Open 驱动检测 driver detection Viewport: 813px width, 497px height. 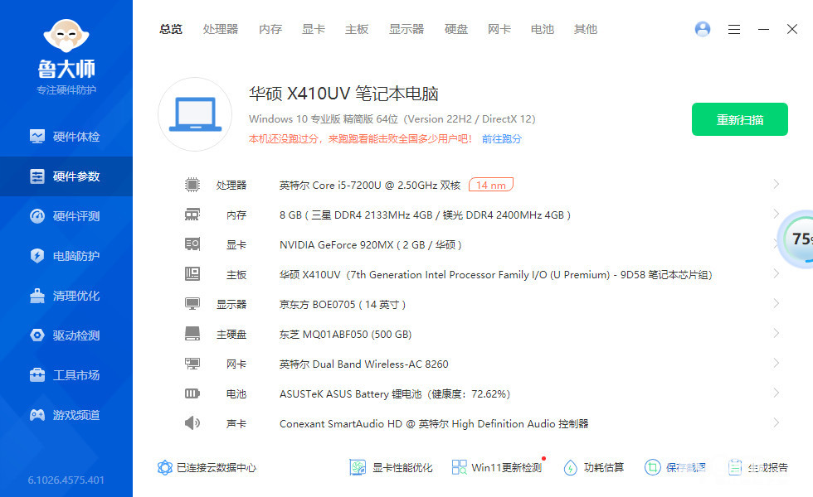tap(66, 335)
